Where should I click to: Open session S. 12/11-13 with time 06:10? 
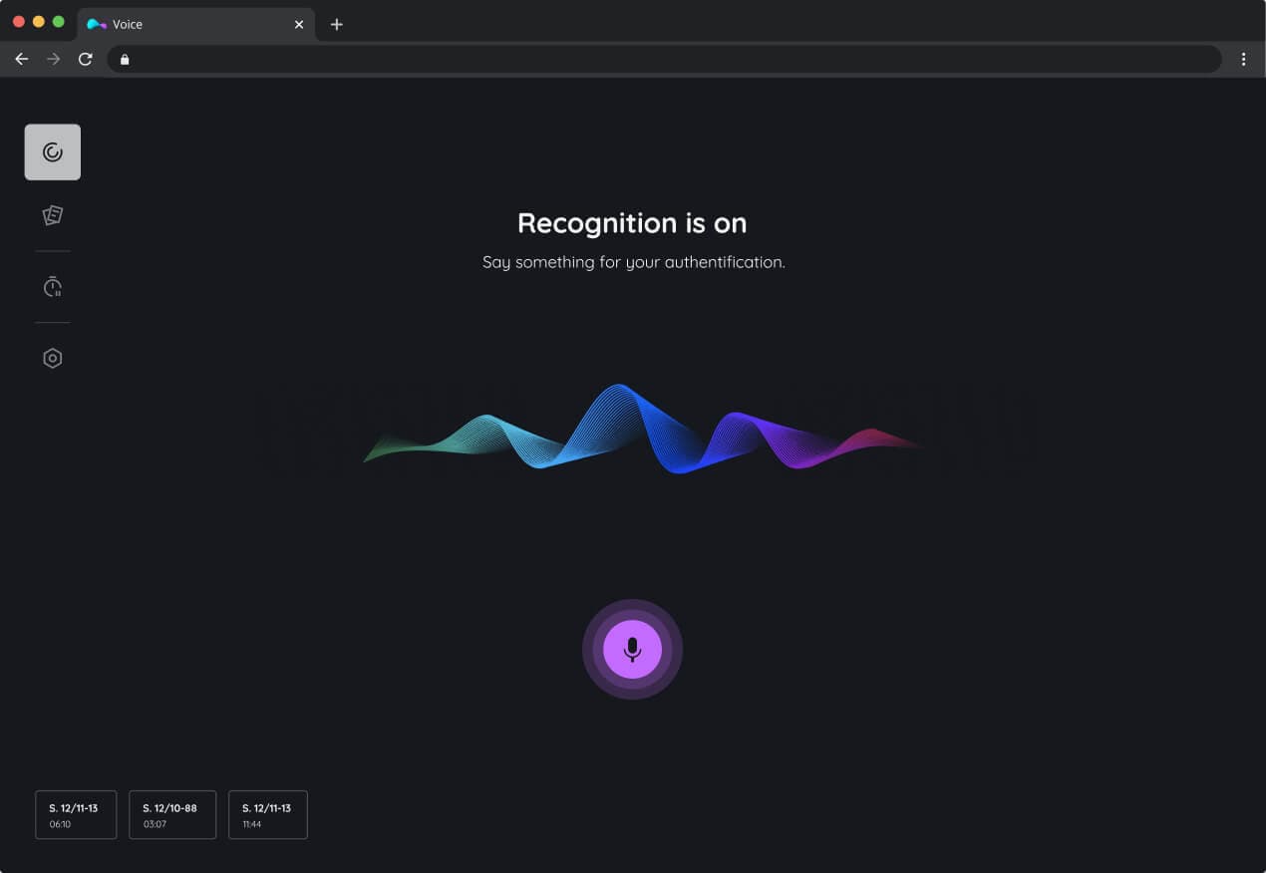tap(76, 815)
